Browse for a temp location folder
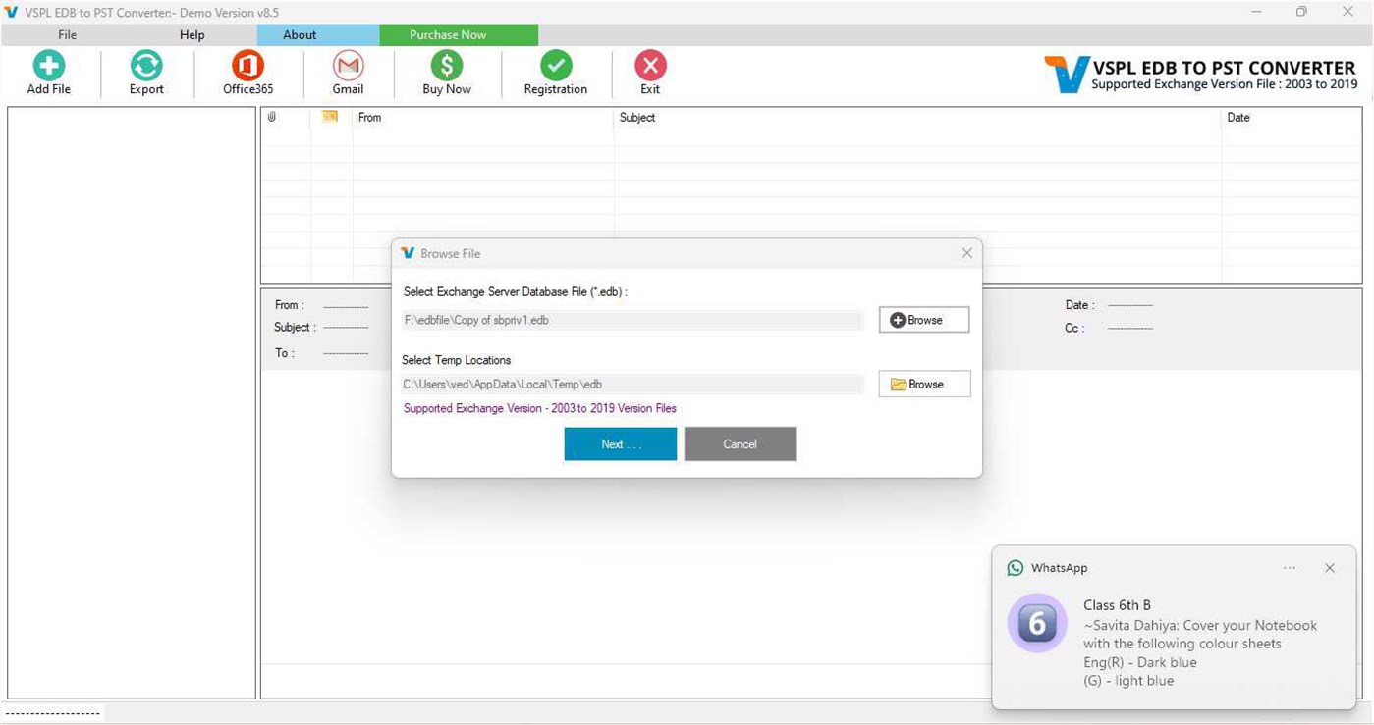Viewport: 1374px width, 725px height. click(922, 384)
